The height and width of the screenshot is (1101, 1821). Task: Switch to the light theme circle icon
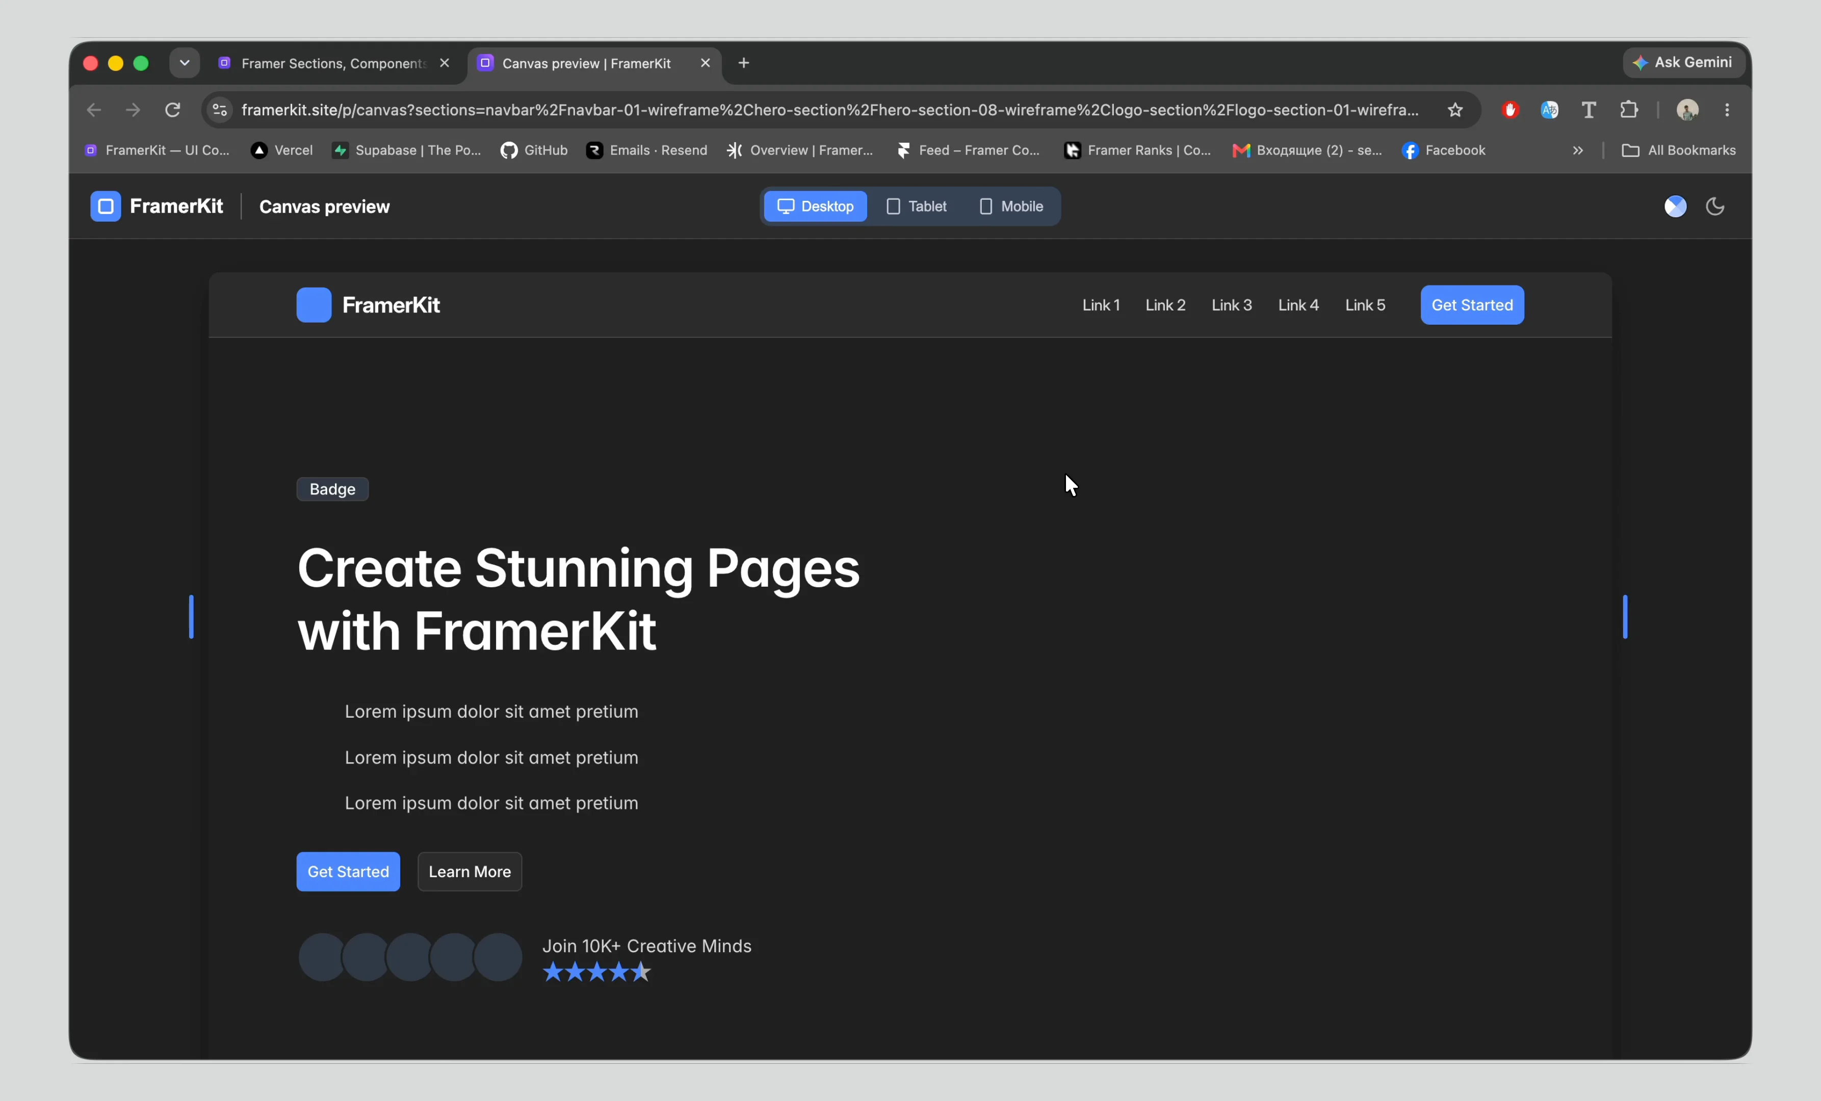pyautogui.click(x=1675, y=206)
